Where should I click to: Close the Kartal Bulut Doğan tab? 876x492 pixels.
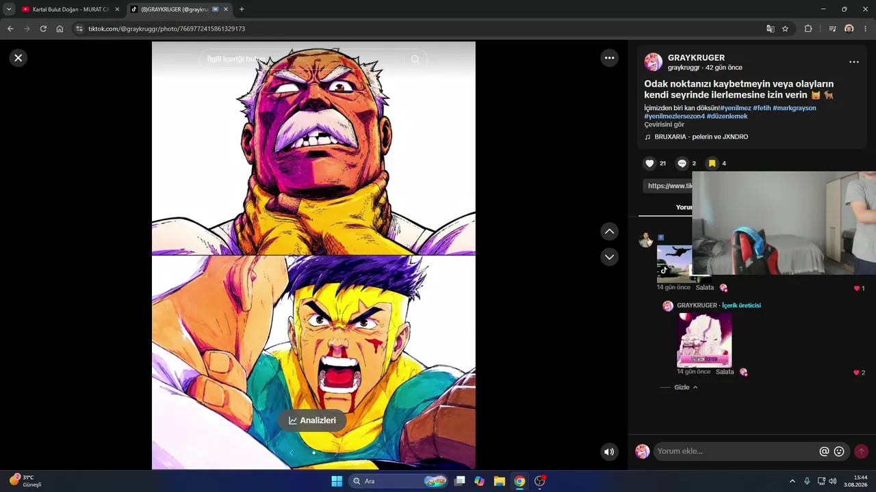coord(117,10)
